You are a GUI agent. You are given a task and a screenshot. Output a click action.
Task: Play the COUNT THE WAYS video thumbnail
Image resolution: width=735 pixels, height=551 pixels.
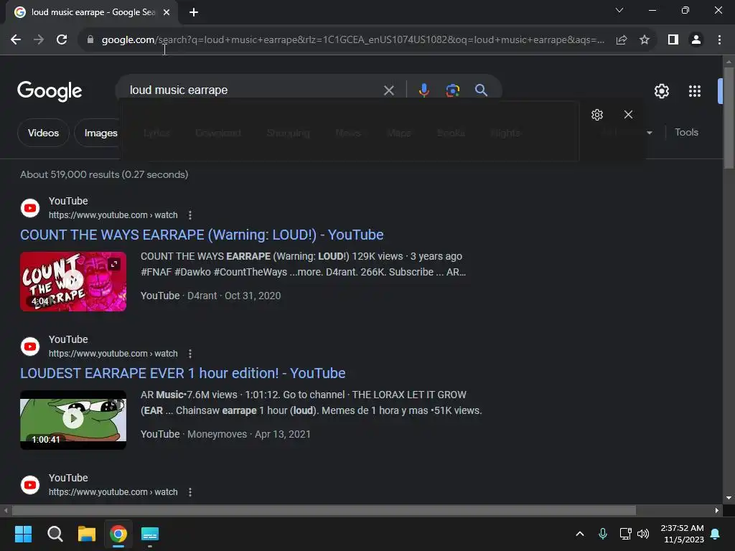click(73, 281)
